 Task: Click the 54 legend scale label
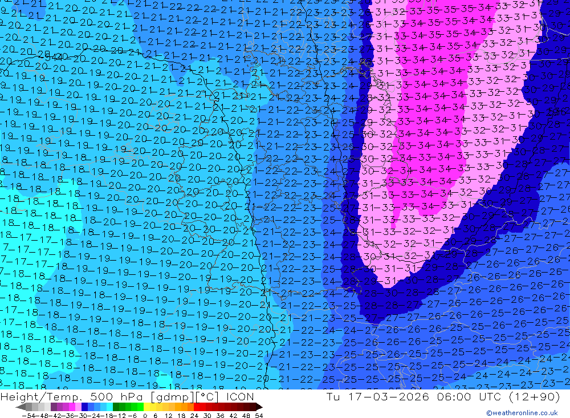259,416
